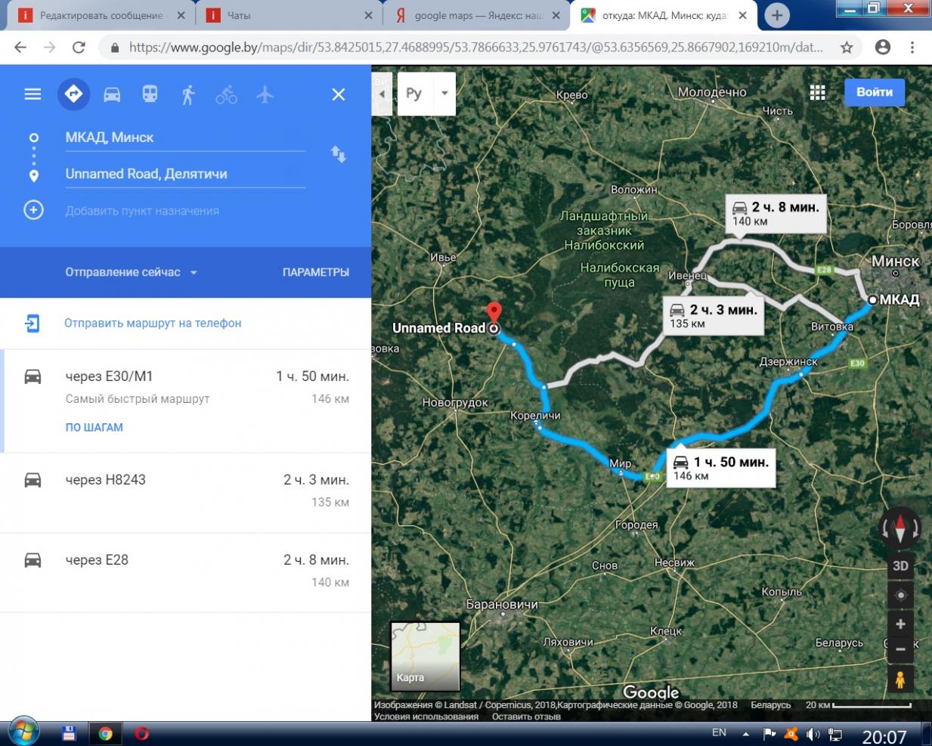Image resolution: width=932 pixels, height=746 pixels.
Task: Drop Pegman for Street View
Action: (x=899, y=679)
